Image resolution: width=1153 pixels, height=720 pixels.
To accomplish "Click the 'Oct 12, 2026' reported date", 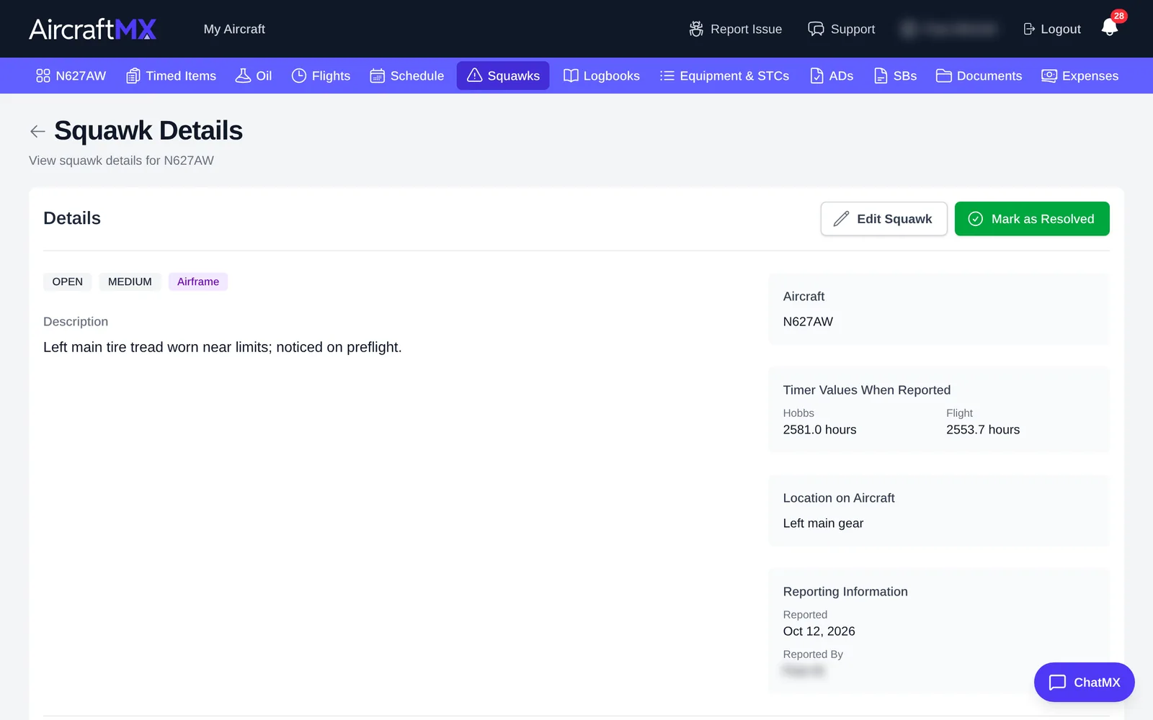I will [819, 631].
